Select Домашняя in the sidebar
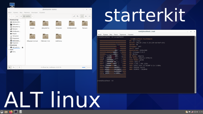Viewport: 203px width, 114px height. (x=15, y=22)
